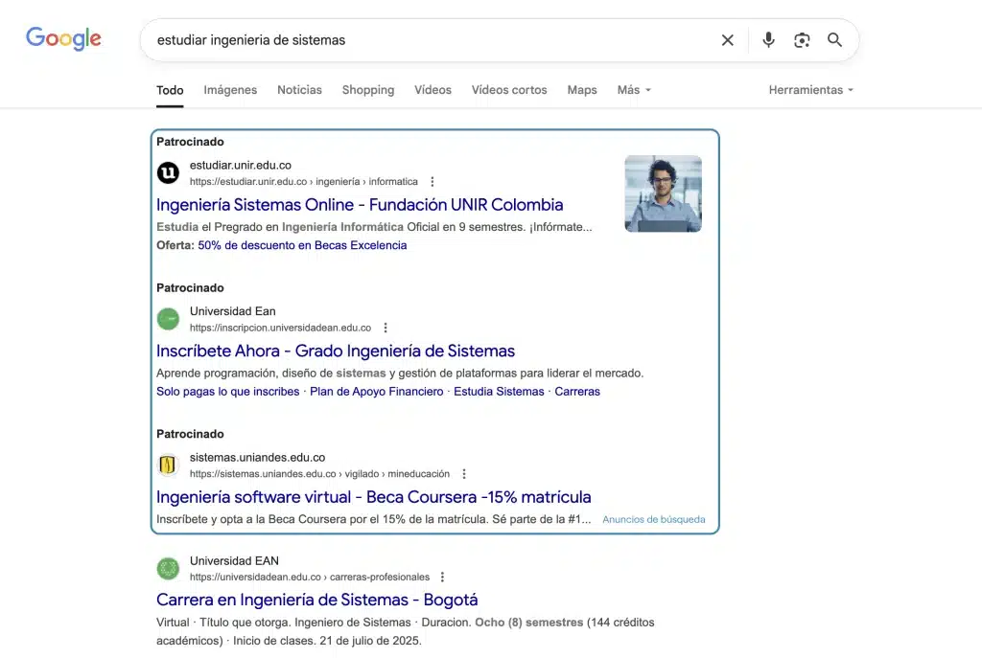
Task: Expand the Herramientas dropdown
Action: (811, 90)
